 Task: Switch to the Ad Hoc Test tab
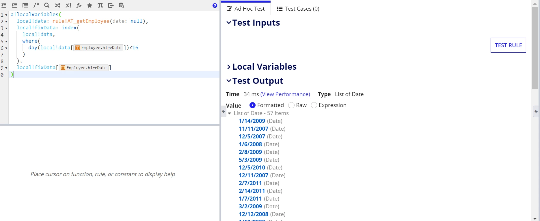[x=246, y=9]
